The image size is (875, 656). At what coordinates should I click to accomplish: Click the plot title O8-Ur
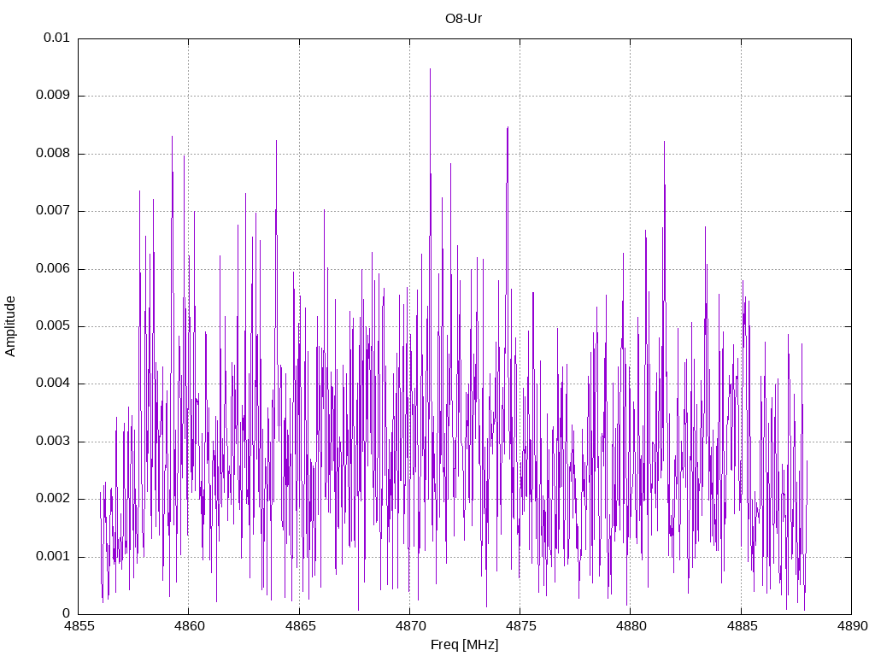(463, 19)
